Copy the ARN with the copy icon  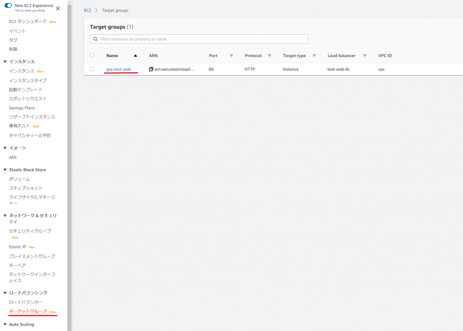click(x=151, y=69)
